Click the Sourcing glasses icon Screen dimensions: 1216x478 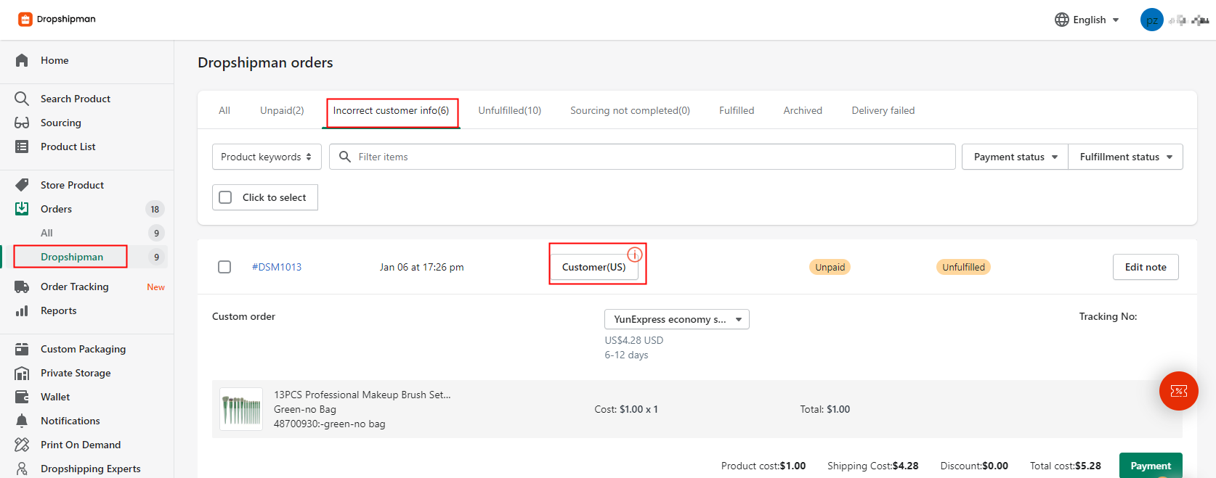pos(22,123)
